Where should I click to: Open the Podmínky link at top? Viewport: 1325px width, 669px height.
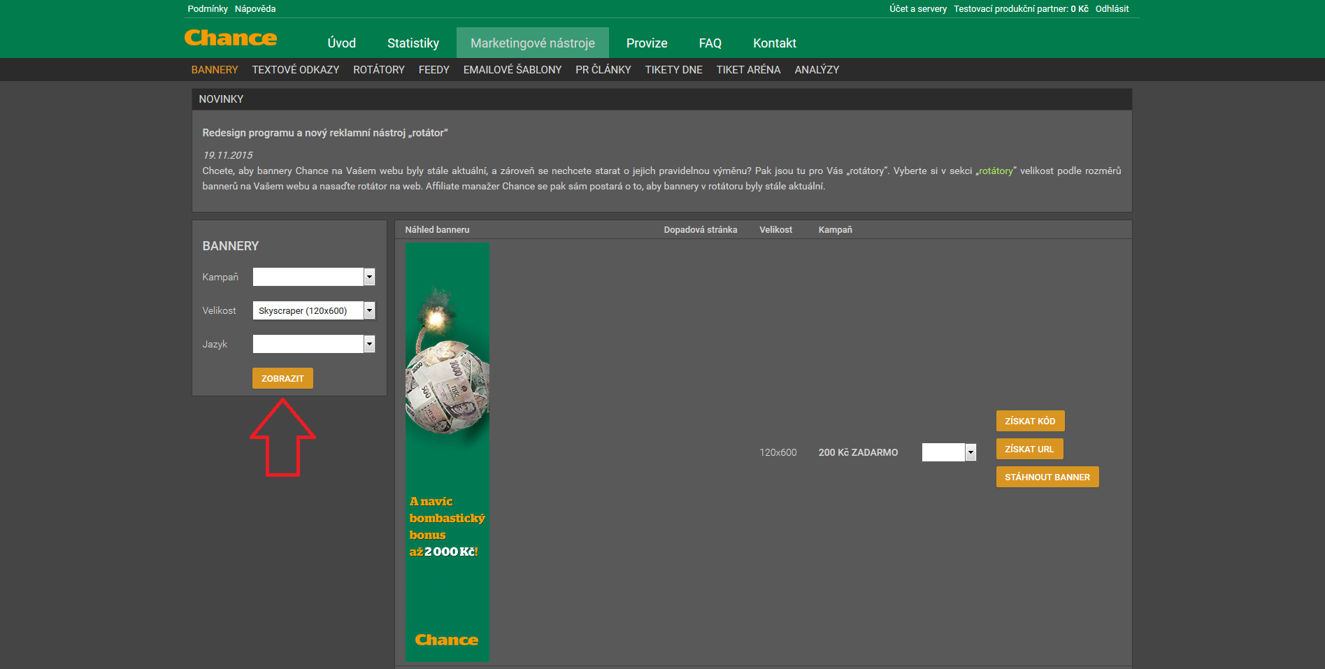208,9
